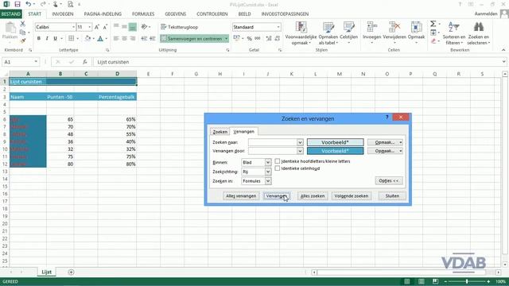This screenshot has width=509, height=286.
Task: Open Opmaken als tabel gallery
Action: 328,33
